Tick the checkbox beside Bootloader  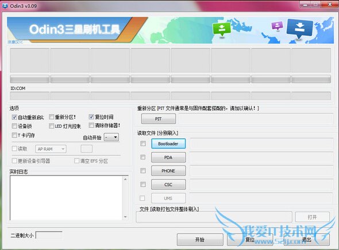coord(143,143)
